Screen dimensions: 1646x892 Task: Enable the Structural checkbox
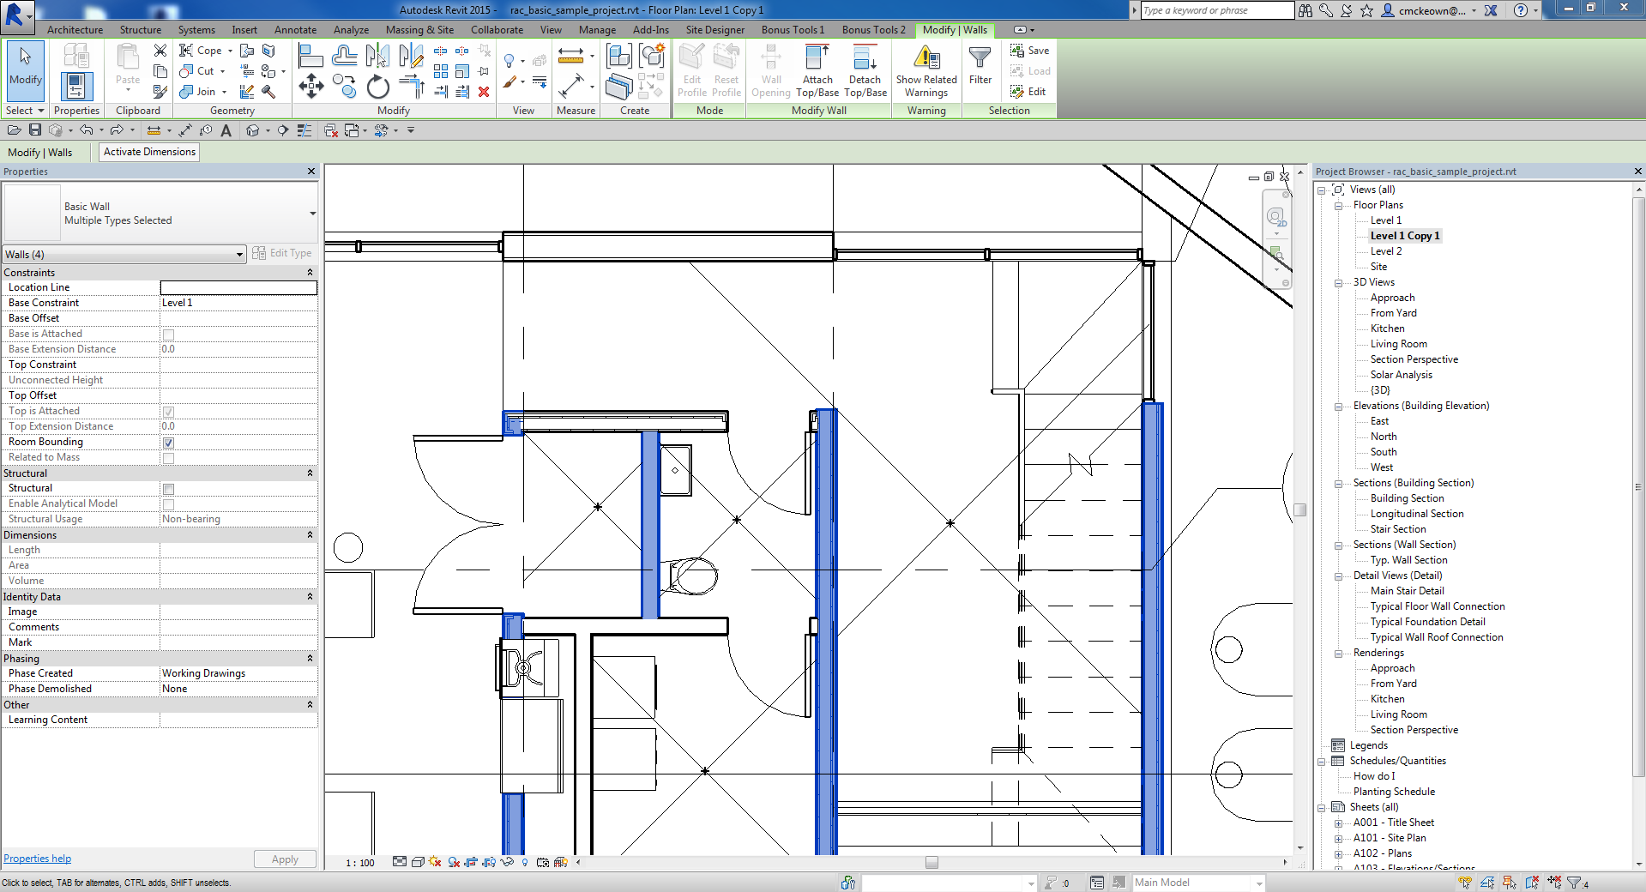168,489
